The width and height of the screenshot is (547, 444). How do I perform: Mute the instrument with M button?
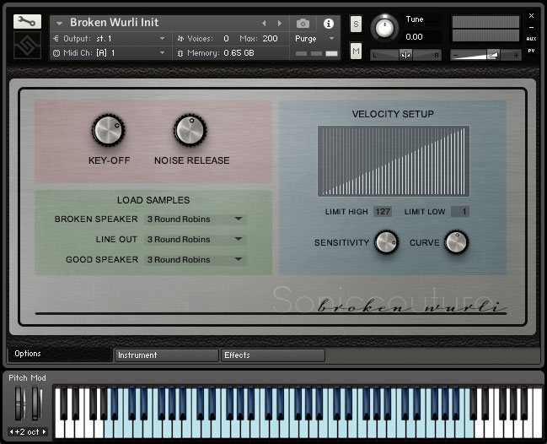[356, 51]
